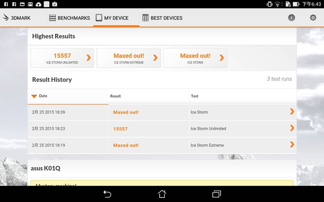This screenshot has height=202, width=324.
Task: Tap chevron on Ice Storm Extreme card
Action: [x=155, y=58]
